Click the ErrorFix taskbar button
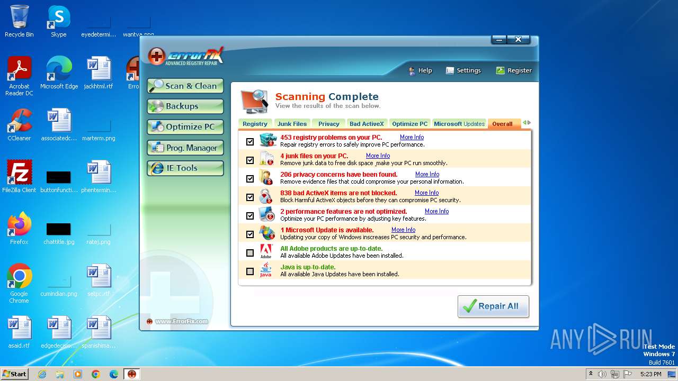This screenshot has width=678, height=381. (x=132, y=374)
